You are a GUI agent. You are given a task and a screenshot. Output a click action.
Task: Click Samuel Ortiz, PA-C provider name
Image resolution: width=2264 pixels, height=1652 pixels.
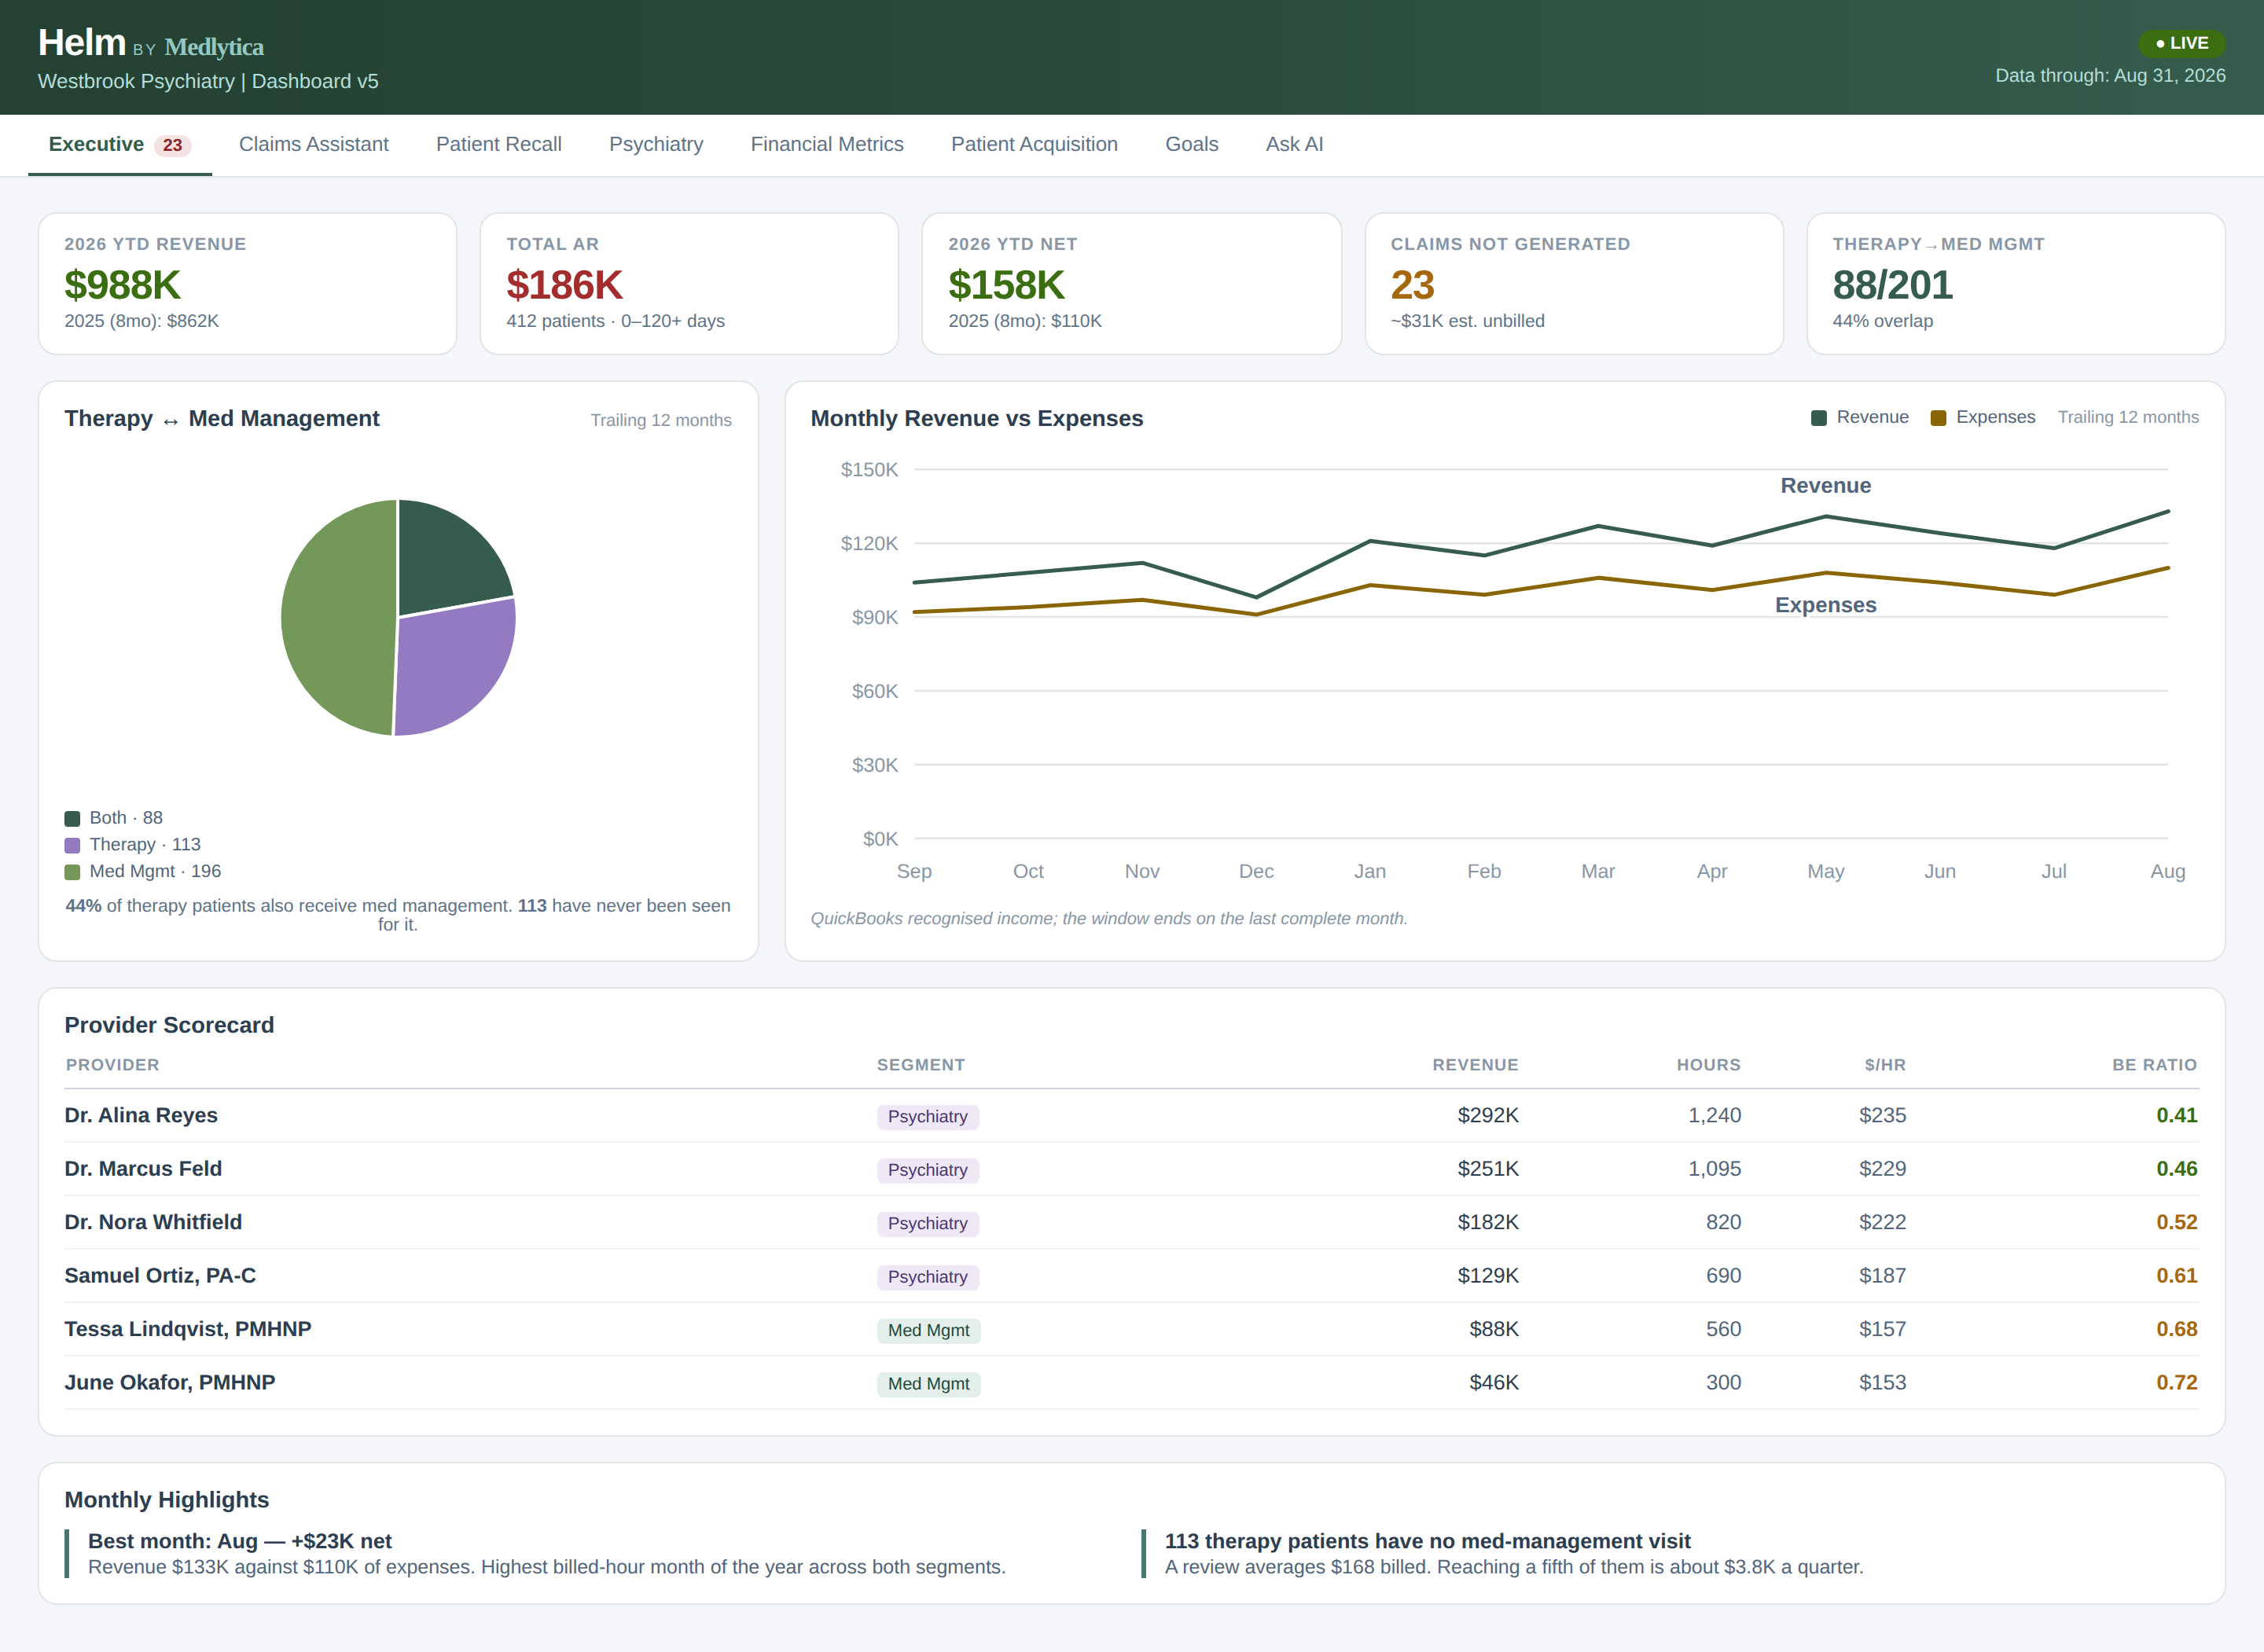[160, 1276]
